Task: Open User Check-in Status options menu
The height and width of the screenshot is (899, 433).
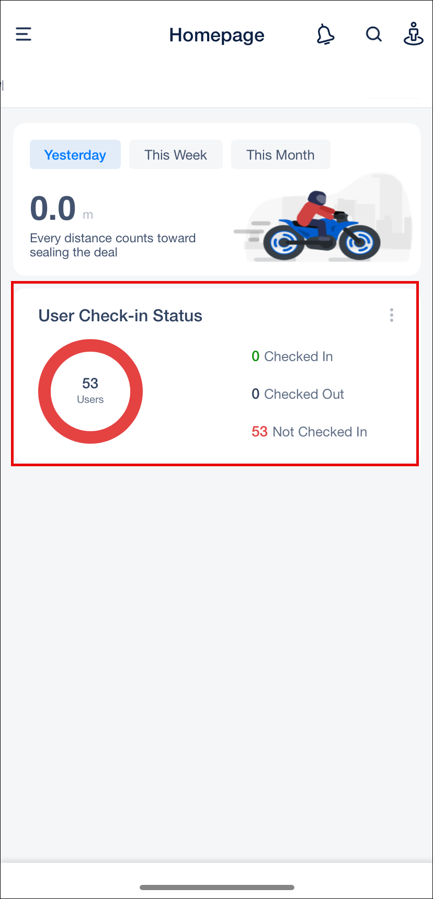Action: 391,315
